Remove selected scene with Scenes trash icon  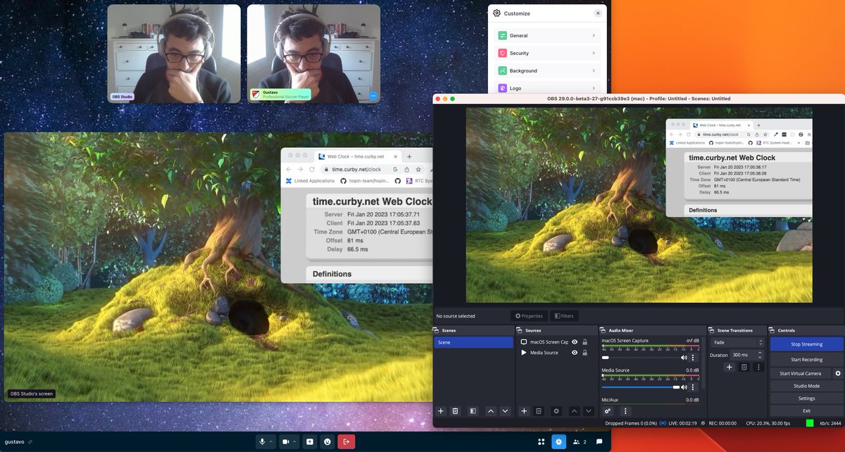tap(455, 410)
